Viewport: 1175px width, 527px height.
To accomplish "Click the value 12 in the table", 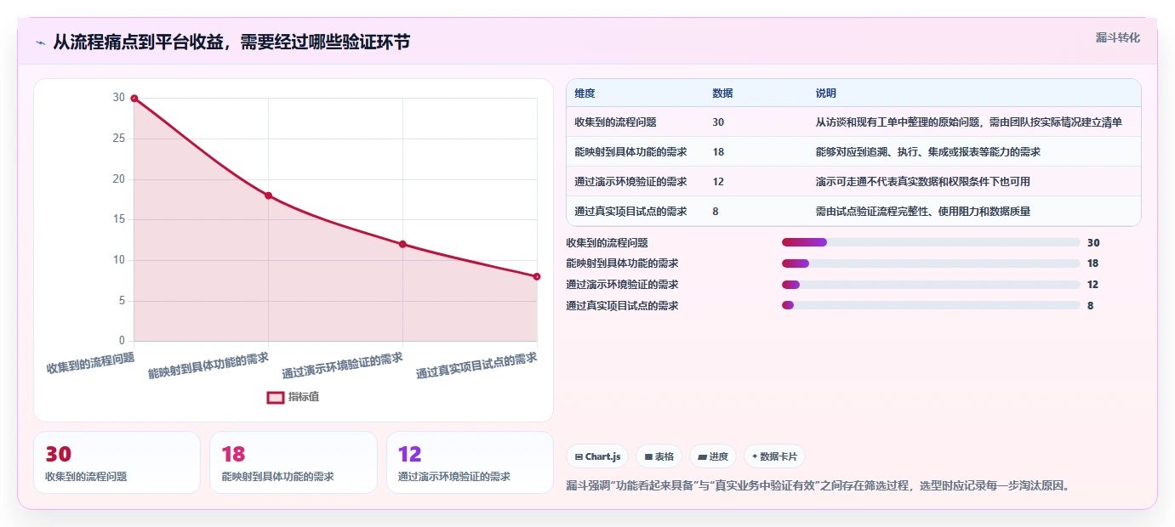I will (x=718, y=182).
